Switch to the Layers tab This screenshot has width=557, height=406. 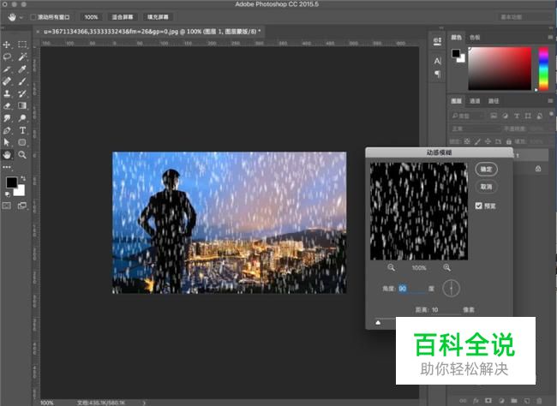tap(457, 101)
